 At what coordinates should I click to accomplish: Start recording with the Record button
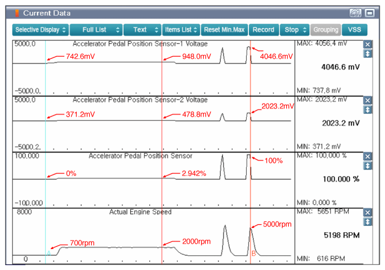pos(264,30)
